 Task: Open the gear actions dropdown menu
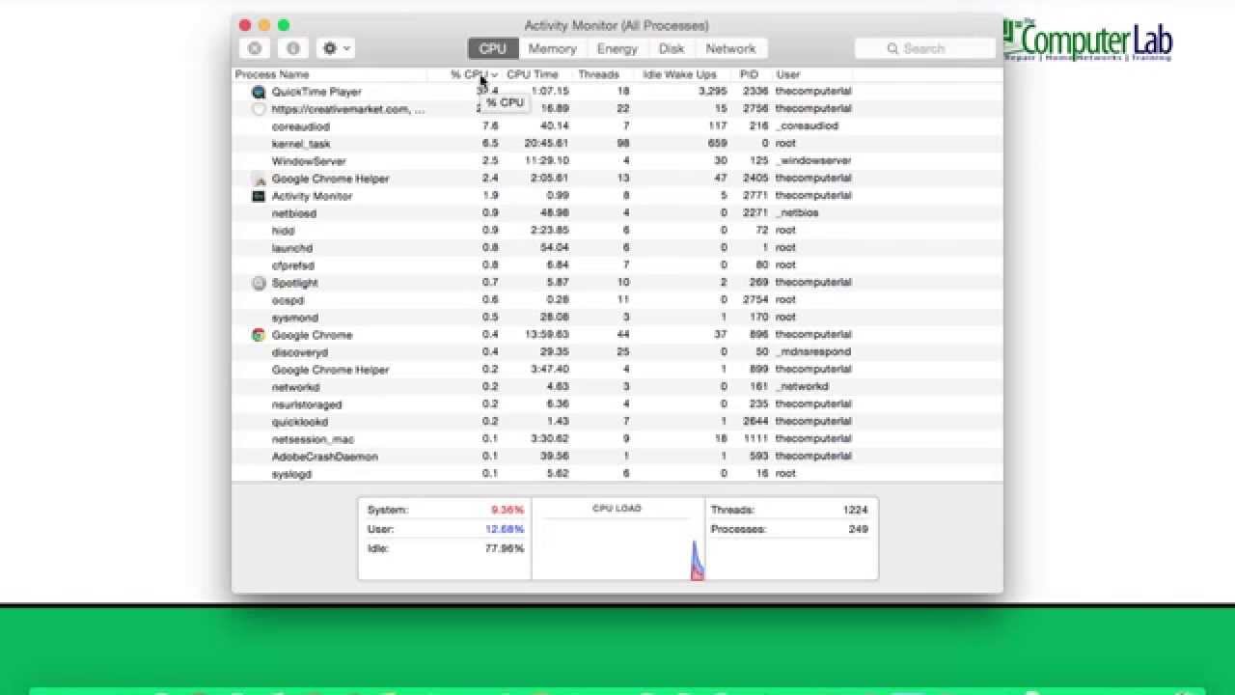point(336,48)
